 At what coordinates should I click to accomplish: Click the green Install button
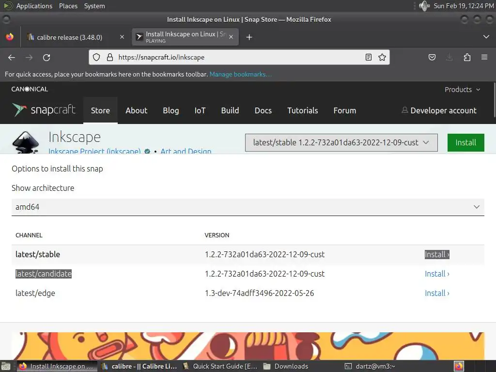tap(465, 143)
